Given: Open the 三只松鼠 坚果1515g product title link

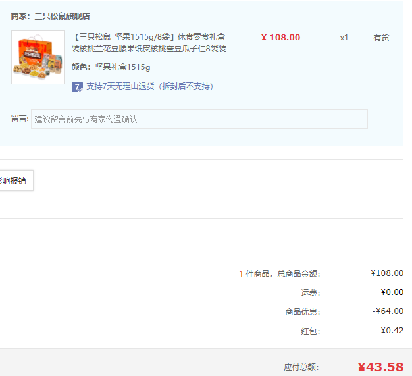Looking at the screenshot, I should 149,43.
